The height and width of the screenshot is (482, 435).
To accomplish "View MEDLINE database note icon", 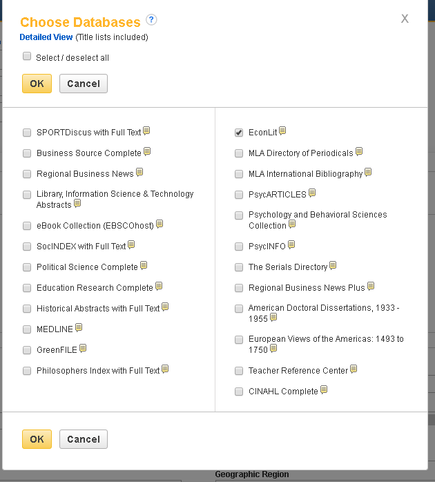I will tap(79, 327).
